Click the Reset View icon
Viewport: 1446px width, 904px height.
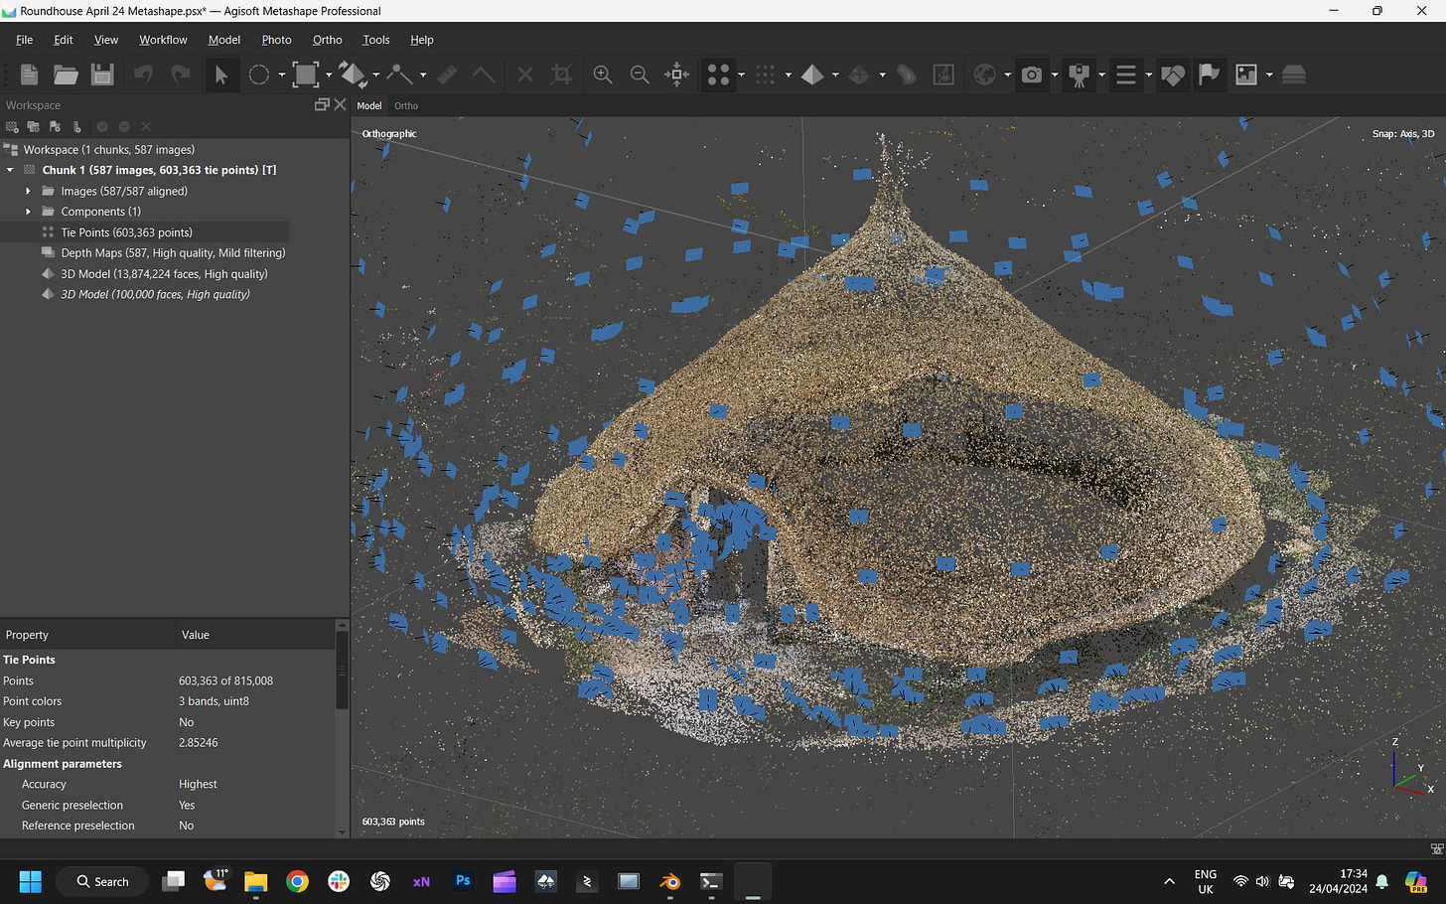point(677,75)
